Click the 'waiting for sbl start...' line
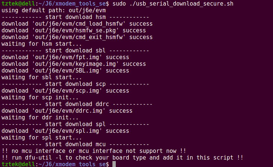 pos(41,77)
